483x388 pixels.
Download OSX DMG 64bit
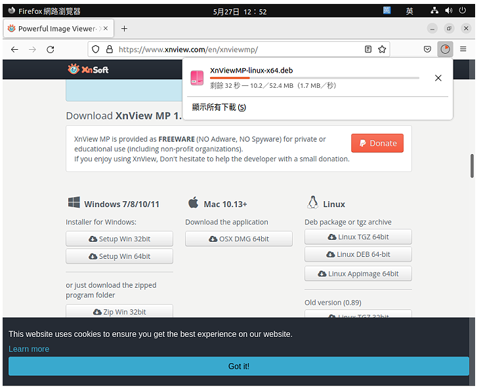pos(239,239)
